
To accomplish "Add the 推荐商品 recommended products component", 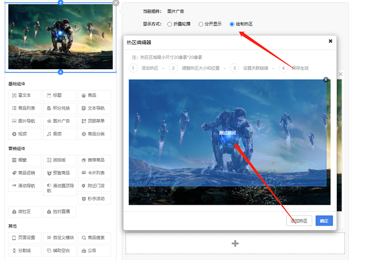I will (94, 160).
